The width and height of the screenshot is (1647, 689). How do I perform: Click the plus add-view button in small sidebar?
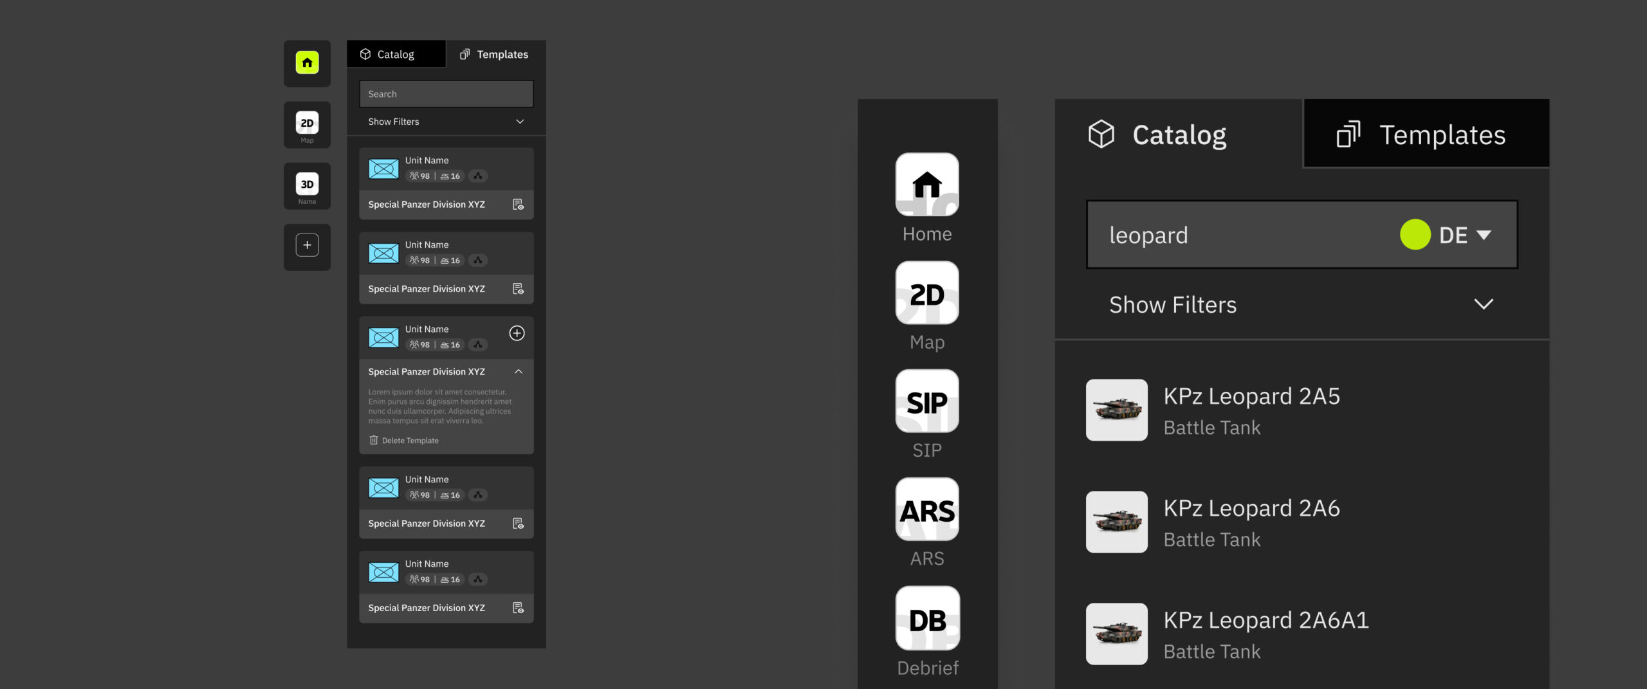point(307,245)
